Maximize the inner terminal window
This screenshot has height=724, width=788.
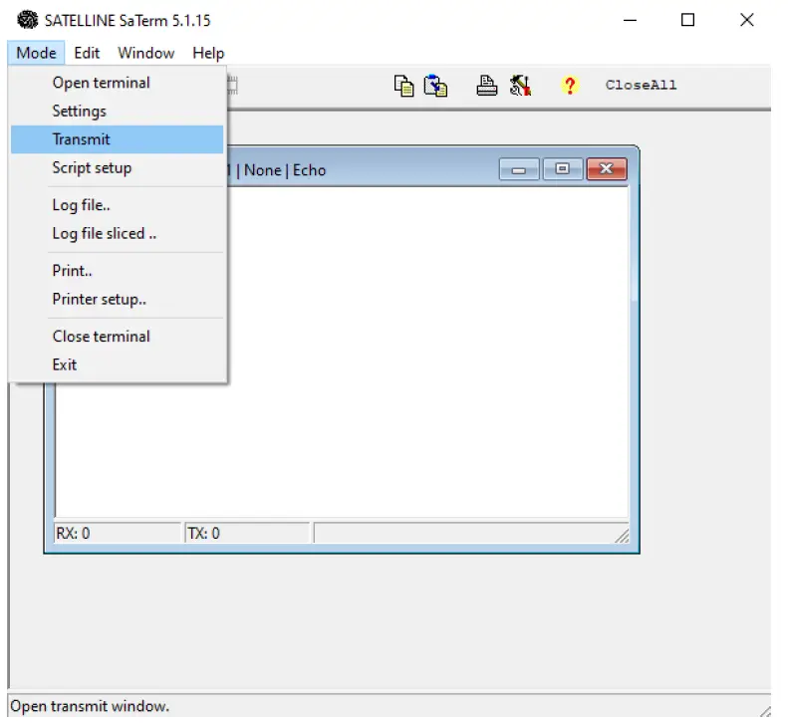click(562, 169)
